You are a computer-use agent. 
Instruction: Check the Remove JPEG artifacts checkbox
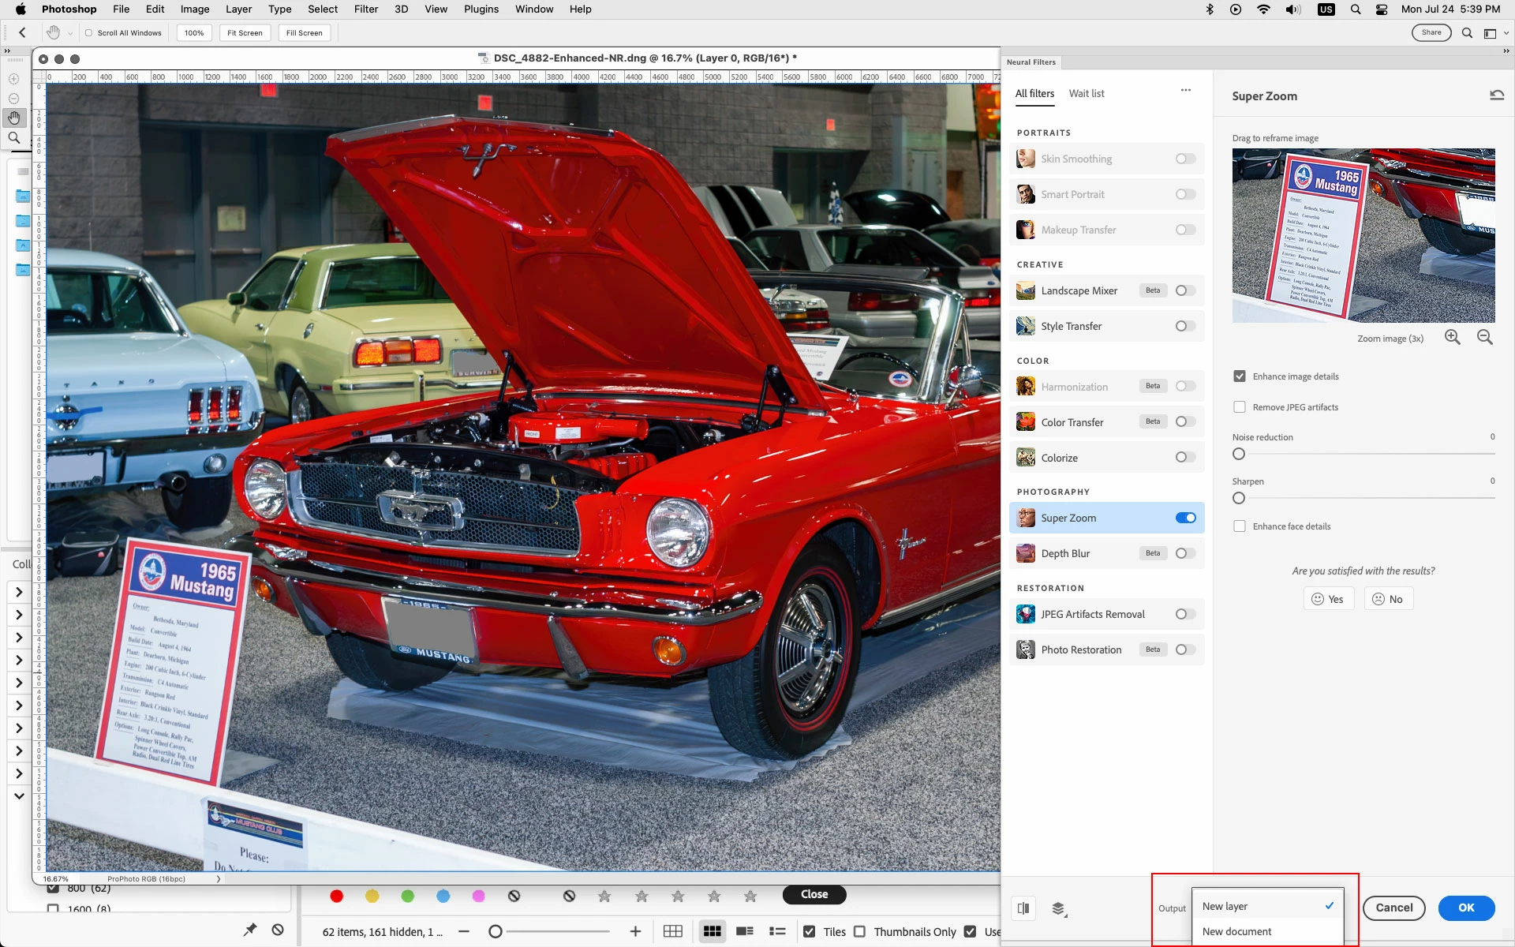[x=1240, y=407]
